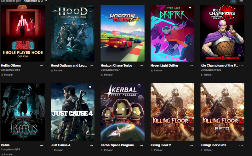Click Hyper Light Drifter download icon
This screenshot has height=156, width=252.
(x=152, y=70)
